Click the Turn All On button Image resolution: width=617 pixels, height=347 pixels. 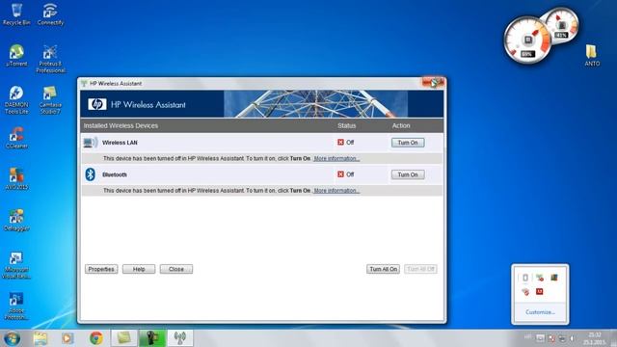[x=383, y=269]
